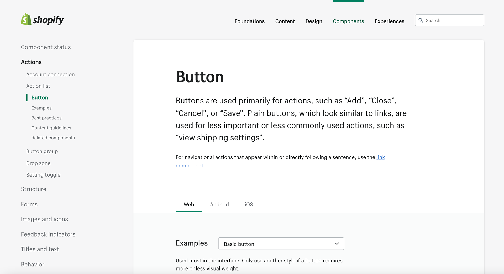Click the Shopify bag logo
This screenshot has width=504, height=274.
pyautogui.click(x=26, y=20)
